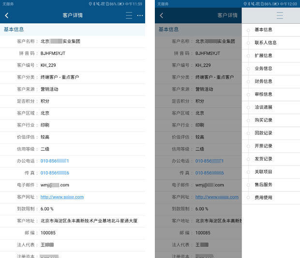Tap the circle marker beside 联系人信息
This screenshot has width=300, height=258.
[x=248, y=43]
